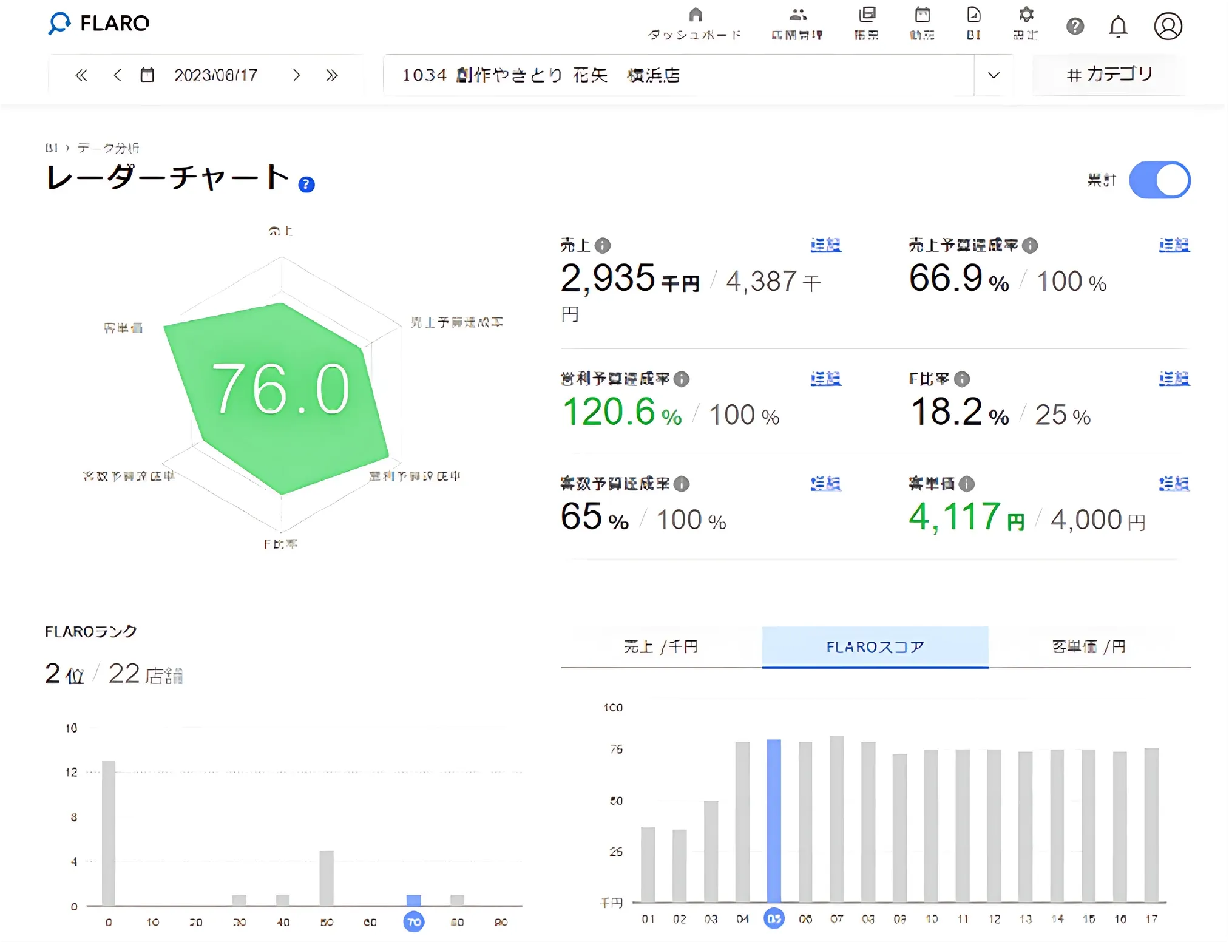Open detail link for F比率 18.2%
Image resolution: width=1229 pixels, height=942 pixels.
coord(1174,379)
